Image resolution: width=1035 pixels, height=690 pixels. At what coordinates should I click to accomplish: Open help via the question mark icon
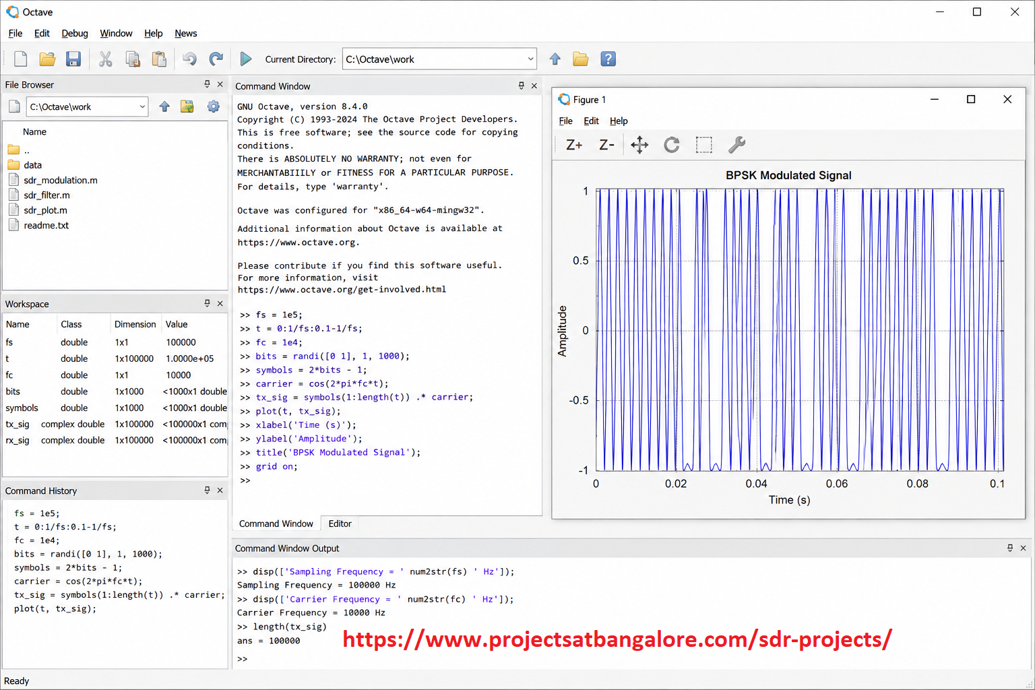(x=608, y=59)
